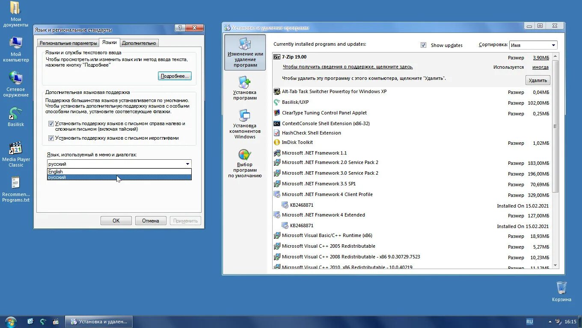Select the Recommended Programs.txt file icon
Image resolution: width=582 pixels, height=328 pixels.
[x=16, y=190]
